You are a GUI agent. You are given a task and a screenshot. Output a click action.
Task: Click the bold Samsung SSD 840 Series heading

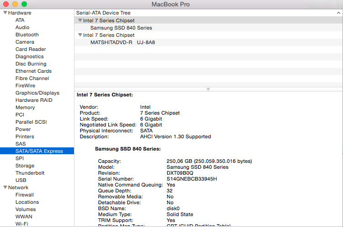(128, 149)
